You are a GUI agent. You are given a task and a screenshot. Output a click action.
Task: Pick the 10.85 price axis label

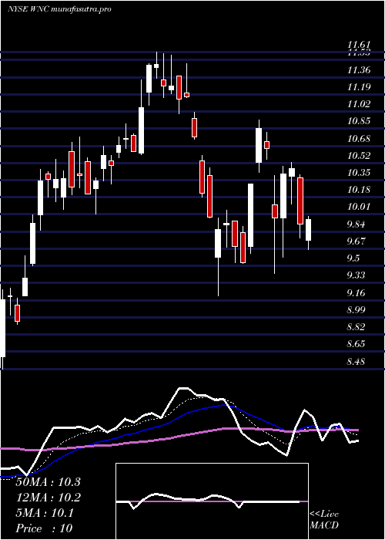[359, 121]
